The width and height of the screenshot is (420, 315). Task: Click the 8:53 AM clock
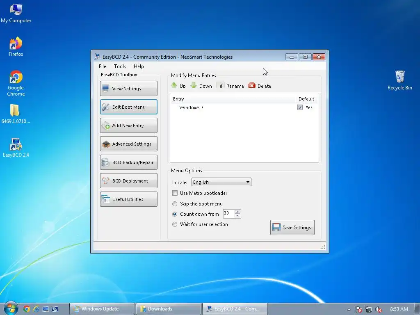pyautogui.click(x=399, y=309)
